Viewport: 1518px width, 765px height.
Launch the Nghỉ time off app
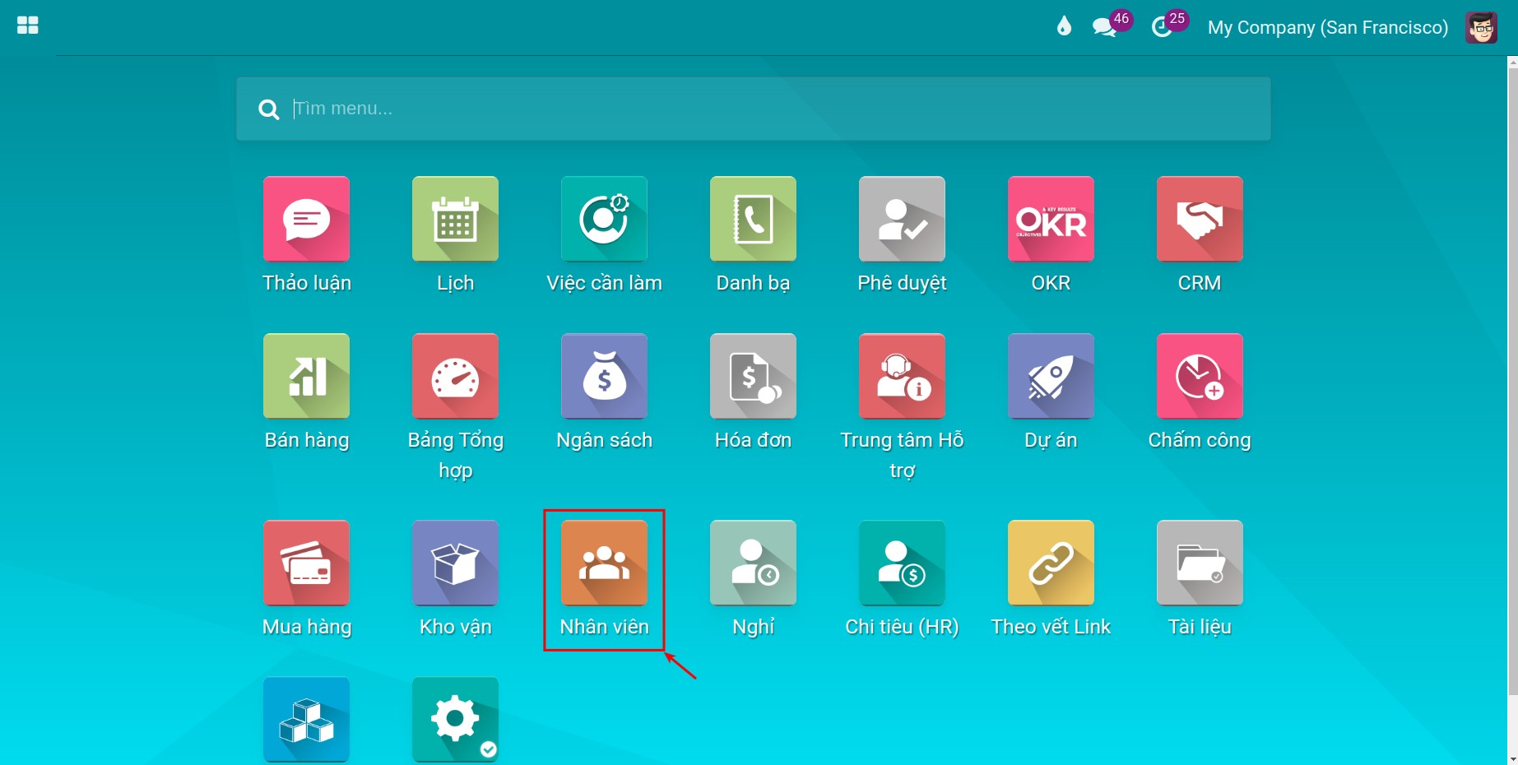[x=753, y=563]
